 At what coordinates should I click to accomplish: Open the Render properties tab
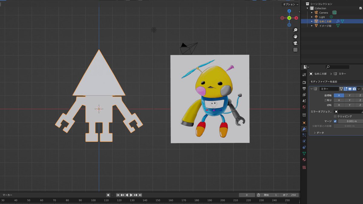(304, 82)
